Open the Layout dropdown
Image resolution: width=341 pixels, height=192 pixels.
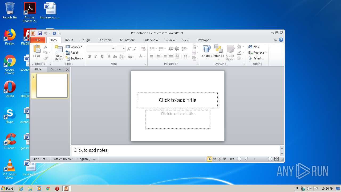point(74,47)
